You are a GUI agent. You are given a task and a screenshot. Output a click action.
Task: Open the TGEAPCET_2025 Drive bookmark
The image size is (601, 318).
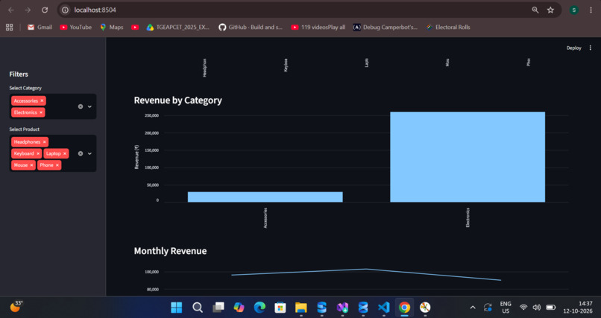(x=178, y=27)
